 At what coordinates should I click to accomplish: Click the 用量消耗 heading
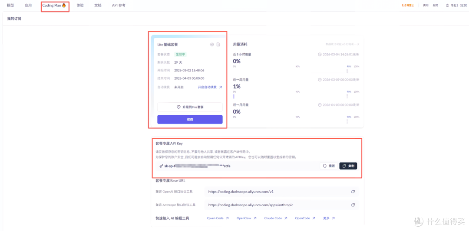(240, 44)
